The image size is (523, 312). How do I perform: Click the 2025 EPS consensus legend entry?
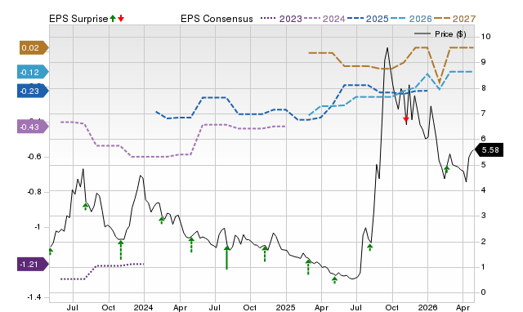pos(368,19)
